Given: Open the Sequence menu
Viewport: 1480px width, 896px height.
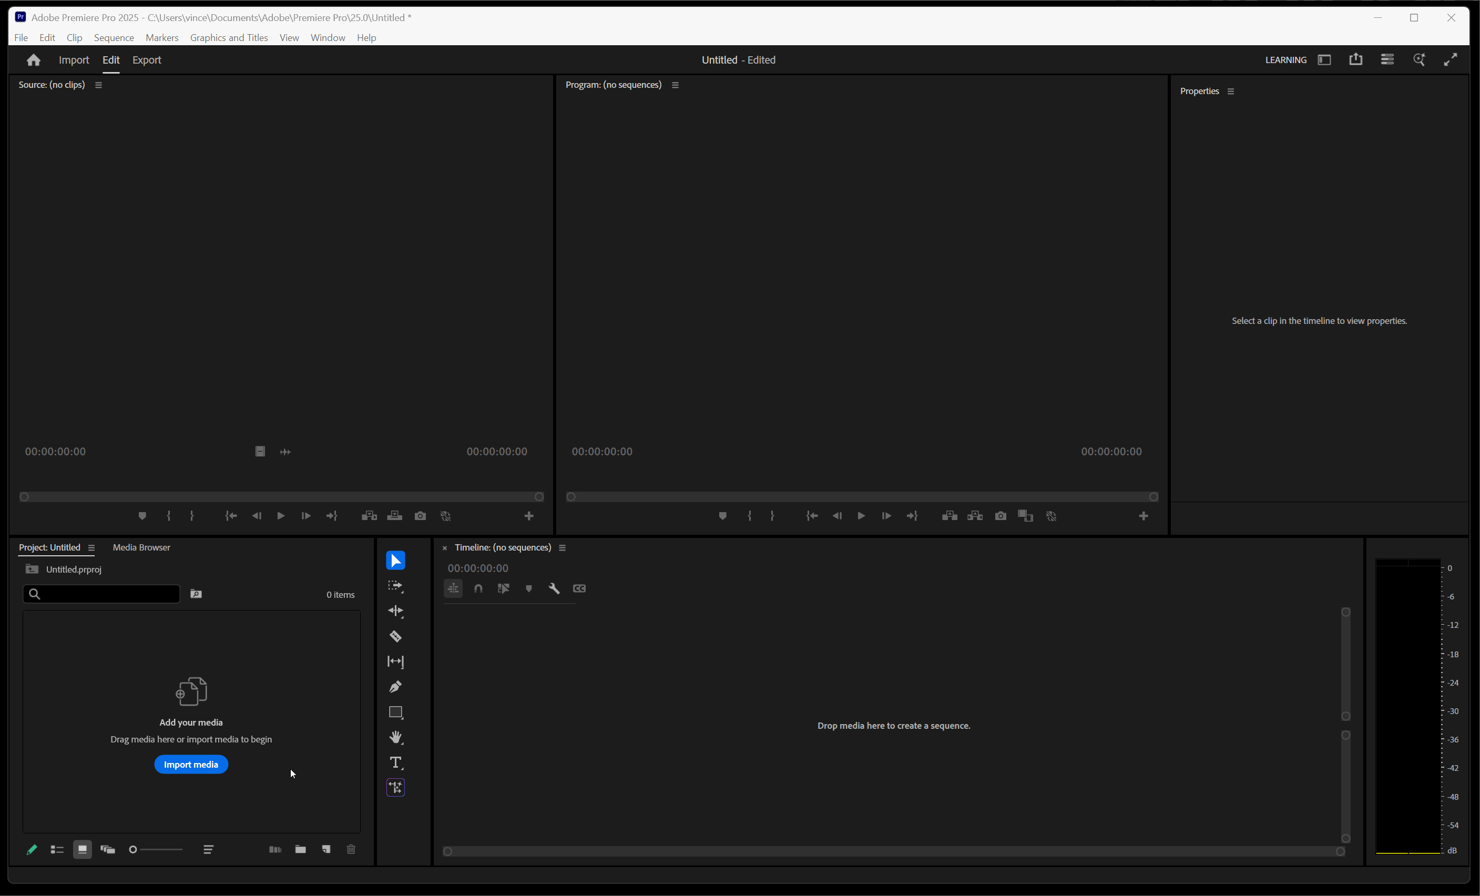Looking at the screenshot, I should 114,37.
